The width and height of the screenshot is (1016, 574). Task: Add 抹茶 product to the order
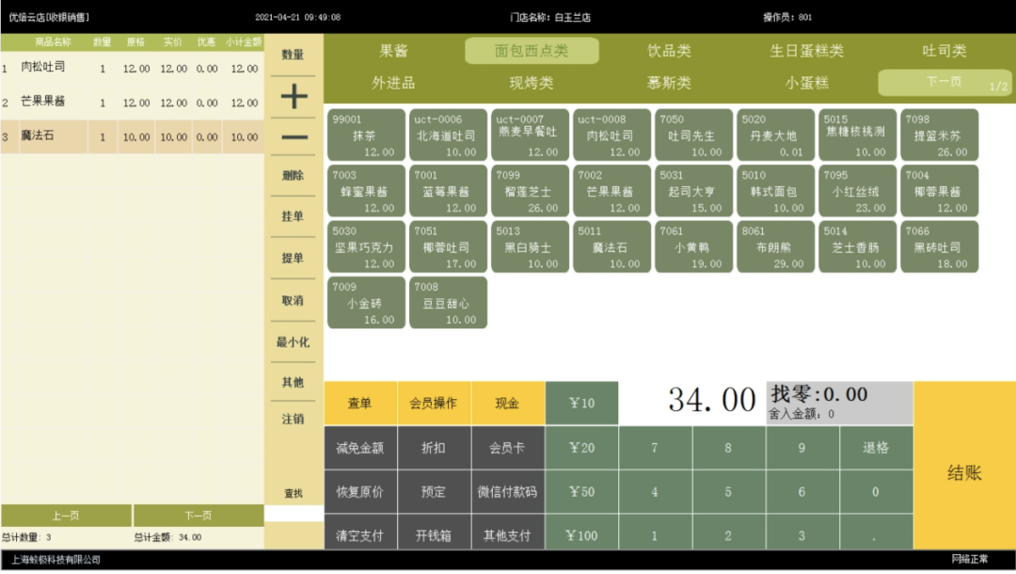coord(365,136)
